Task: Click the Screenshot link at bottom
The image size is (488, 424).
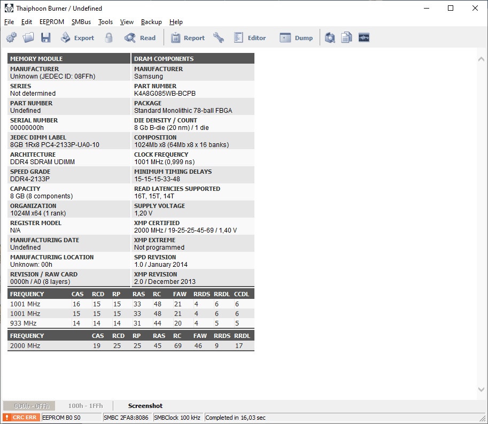Action: tap(145, 406)
